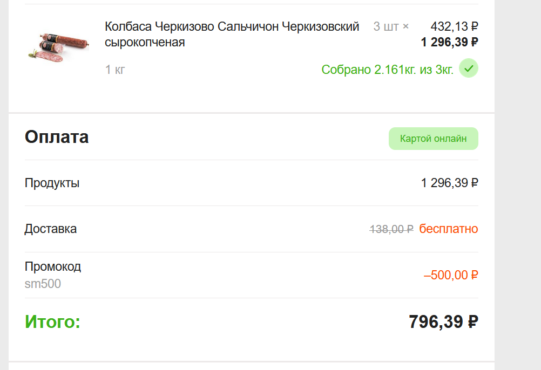
Task: Open the Колбаса Черкизово Сальчичон product title
Action: tap(232, 34)
